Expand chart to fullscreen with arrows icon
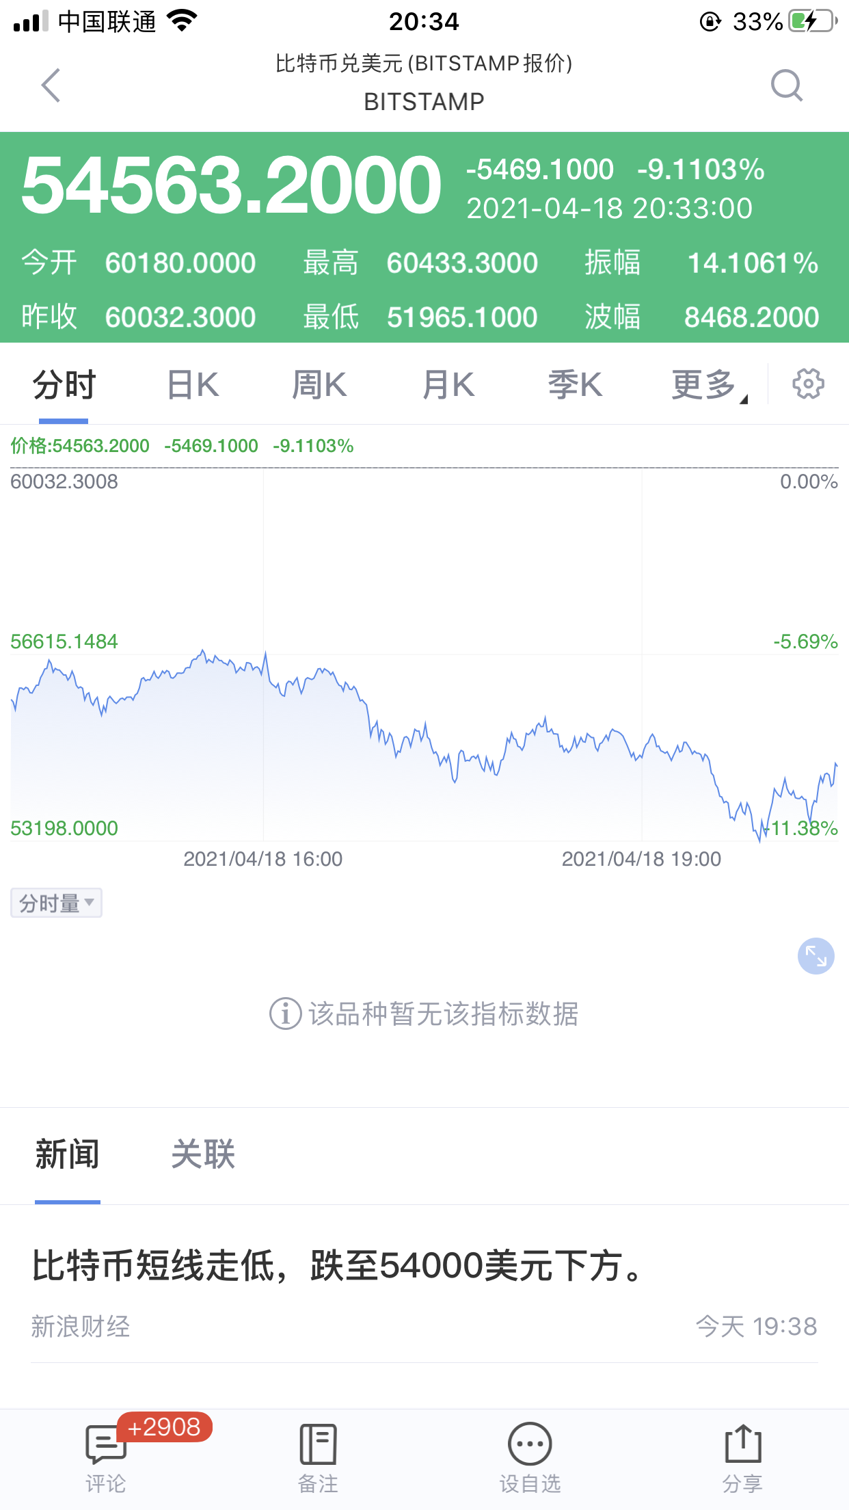The width and height of the screenshot is (849, 1510). [x=816, y=955]
